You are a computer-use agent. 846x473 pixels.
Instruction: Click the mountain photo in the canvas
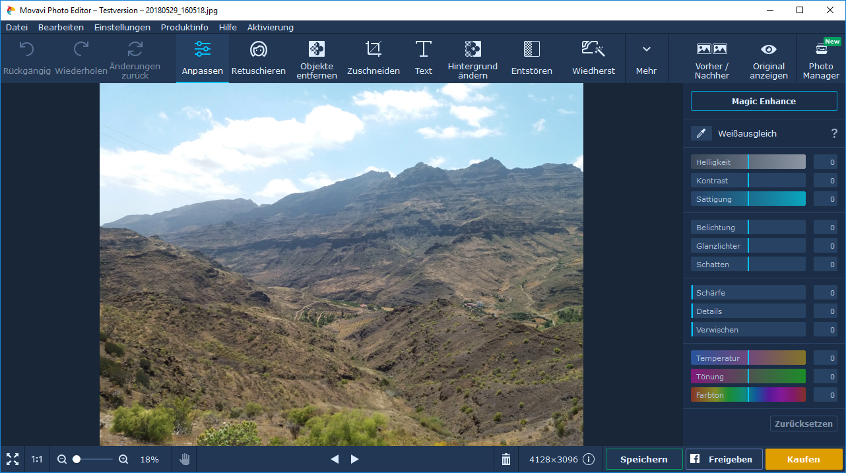(x=341, y=265)
